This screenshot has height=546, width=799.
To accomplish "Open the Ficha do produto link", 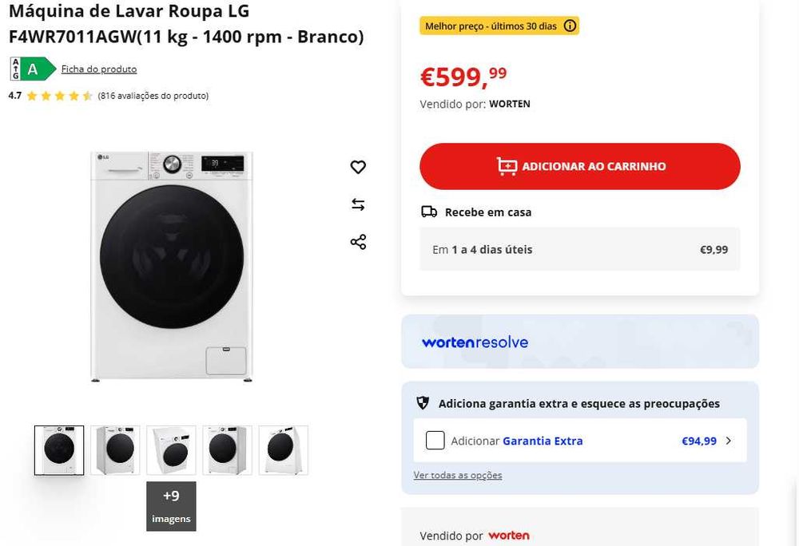I will (x=99, y=69).
